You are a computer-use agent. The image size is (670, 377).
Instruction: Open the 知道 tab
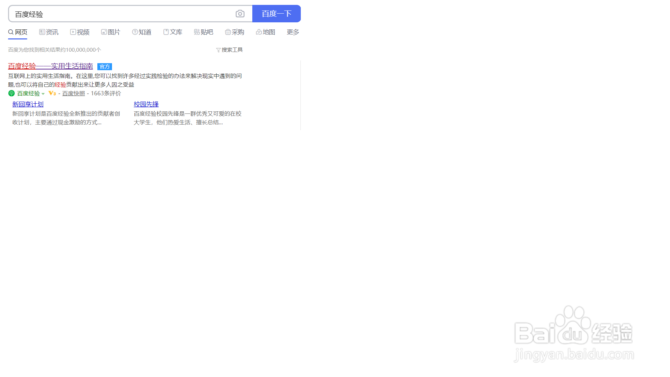tap(142, 32)
